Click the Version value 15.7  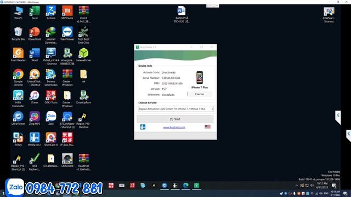tap(164, 89)
